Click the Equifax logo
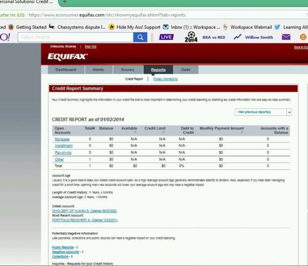This screenshot has width=308, height=266. [68, 57]
